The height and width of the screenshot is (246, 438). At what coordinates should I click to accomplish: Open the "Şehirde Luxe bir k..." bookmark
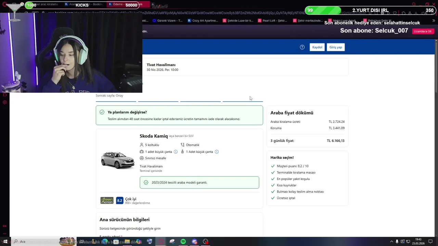pos(238,20)
